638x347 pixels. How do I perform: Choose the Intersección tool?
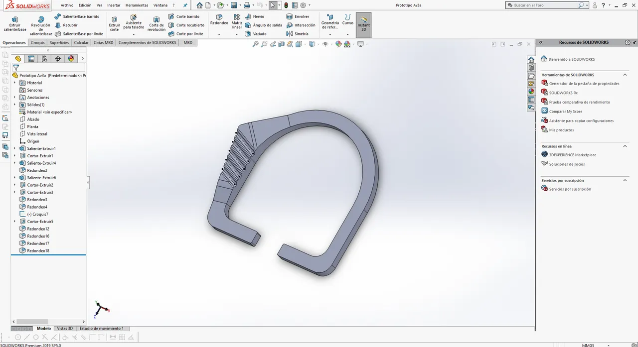301,25
